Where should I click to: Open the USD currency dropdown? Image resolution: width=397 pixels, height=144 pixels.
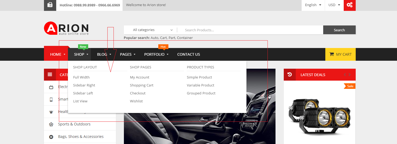[334, 5]
